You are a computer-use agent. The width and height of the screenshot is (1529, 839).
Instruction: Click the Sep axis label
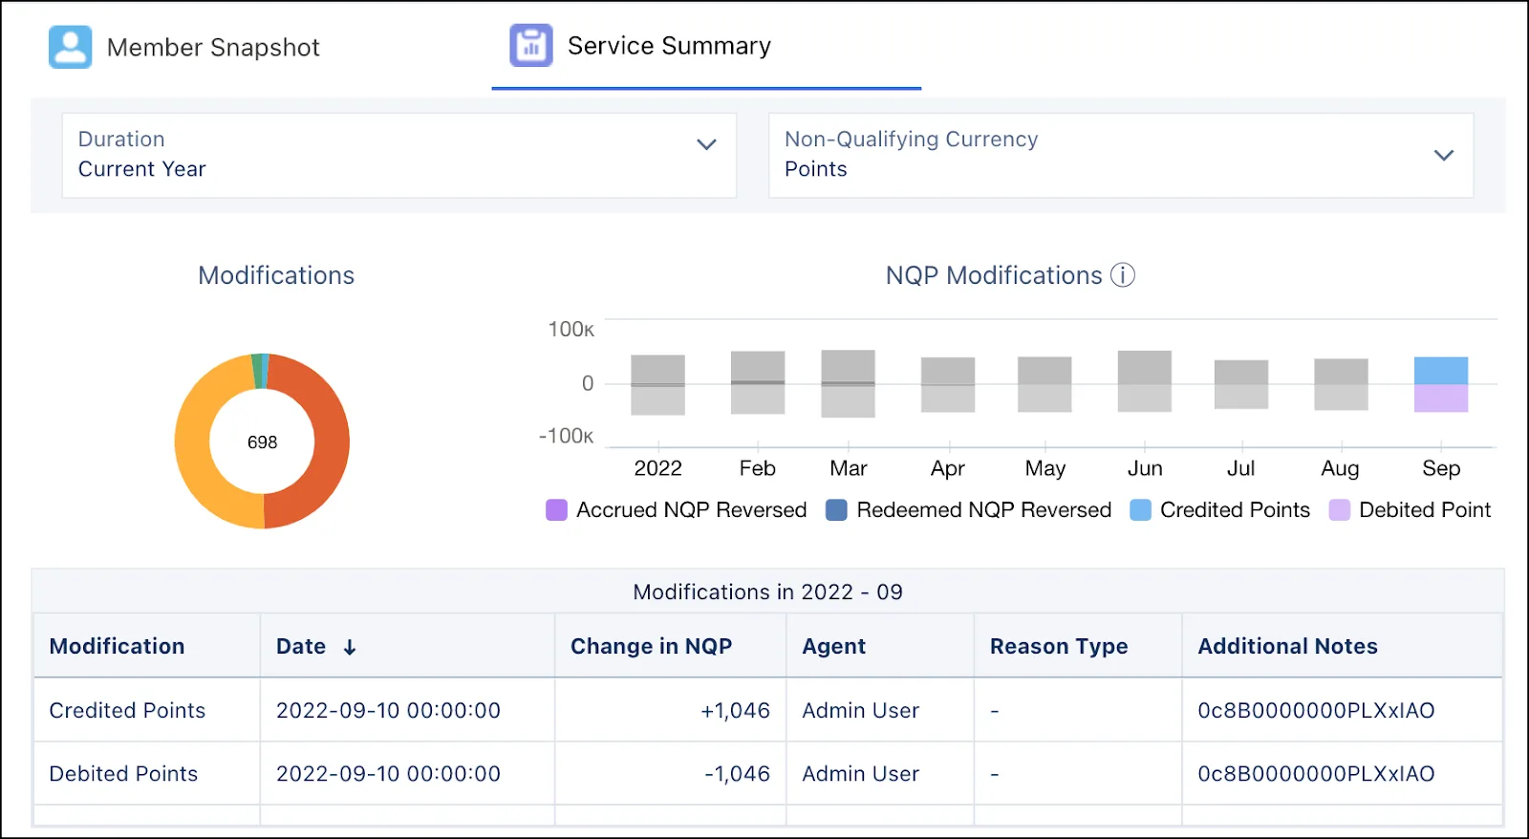tap(1441, 468)
